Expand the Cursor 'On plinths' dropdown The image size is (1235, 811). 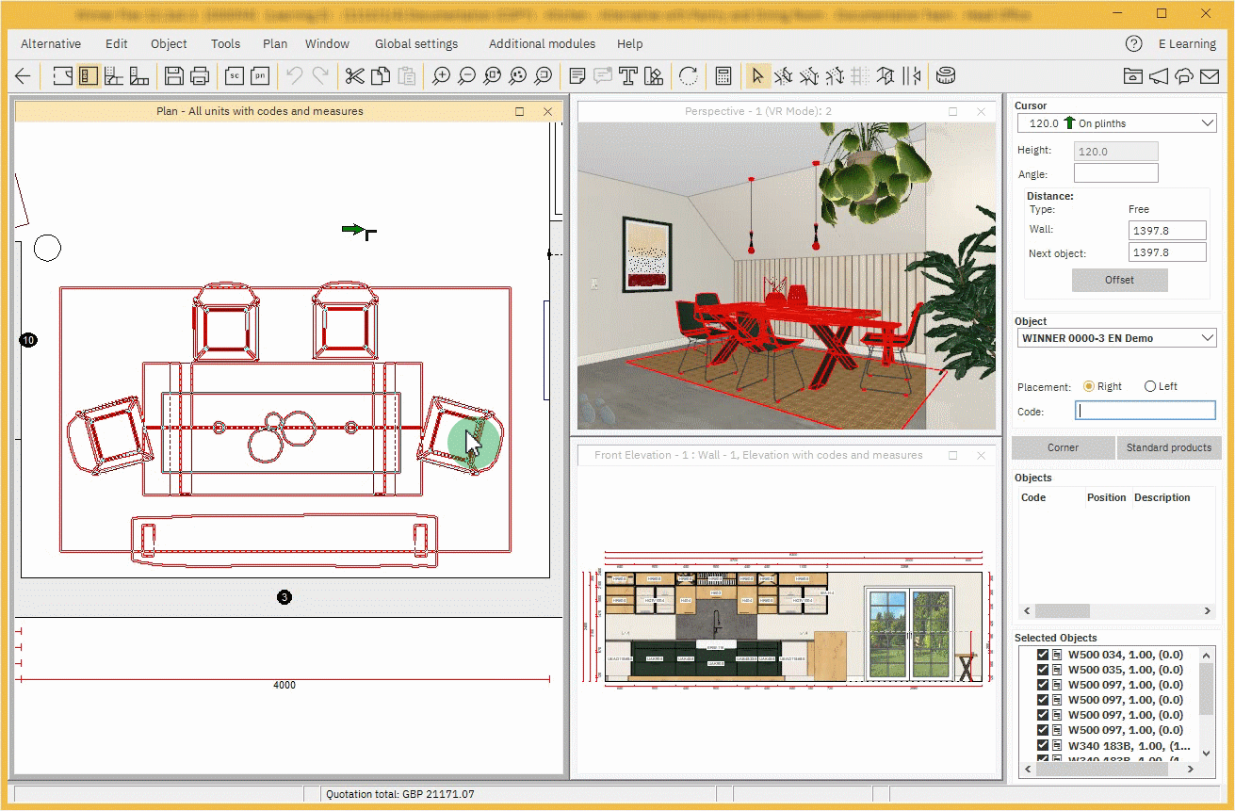[x=1209, y=123]
